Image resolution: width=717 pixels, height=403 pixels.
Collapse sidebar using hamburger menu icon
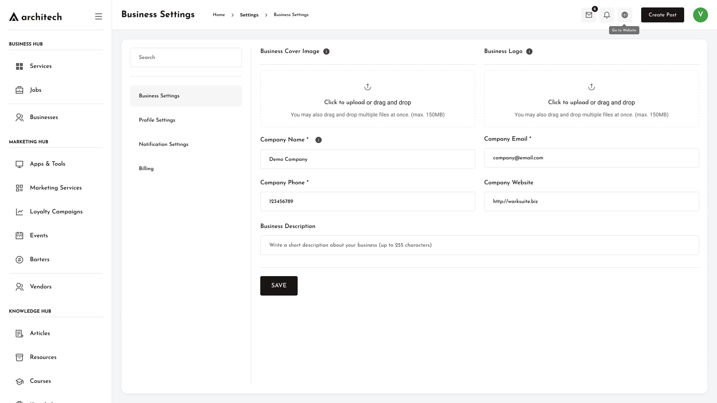99,16
